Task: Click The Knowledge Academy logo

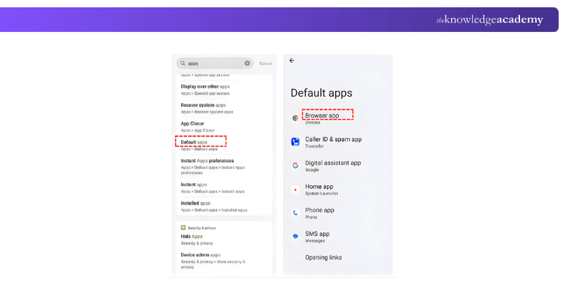Action: pos(489,19)
